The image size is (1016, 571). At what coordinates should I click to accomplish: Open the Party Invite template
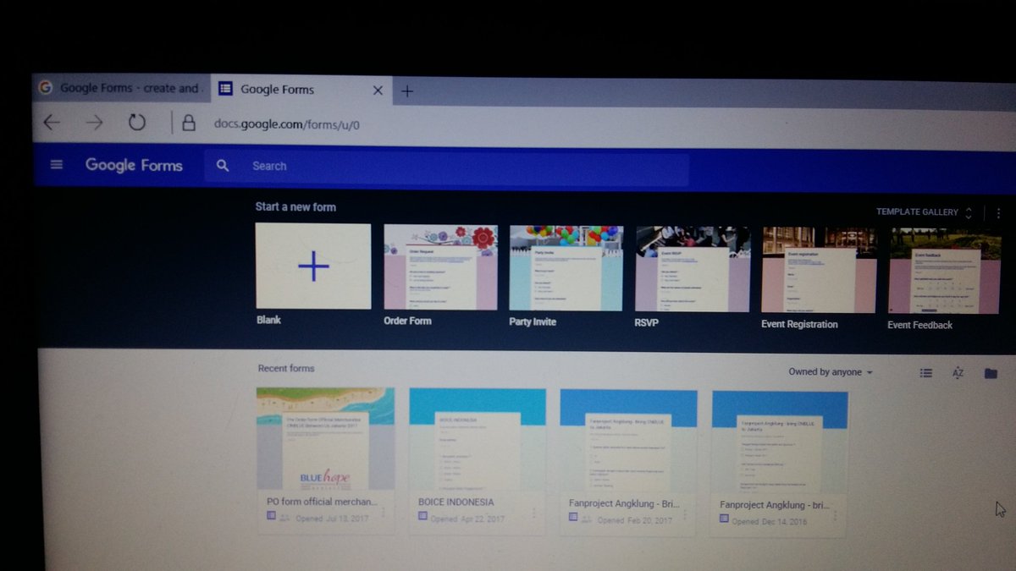tap(566, 268)
